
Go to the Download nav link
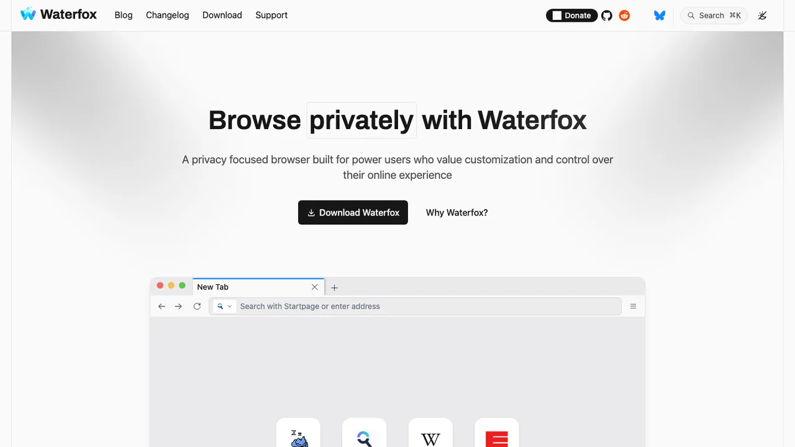click(222, 15)
